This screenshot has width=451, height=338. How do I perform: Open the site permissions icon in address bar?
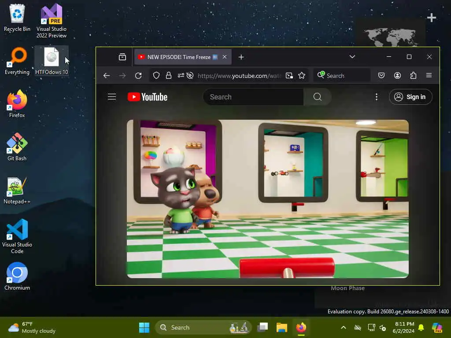click(x=181, y=76)
